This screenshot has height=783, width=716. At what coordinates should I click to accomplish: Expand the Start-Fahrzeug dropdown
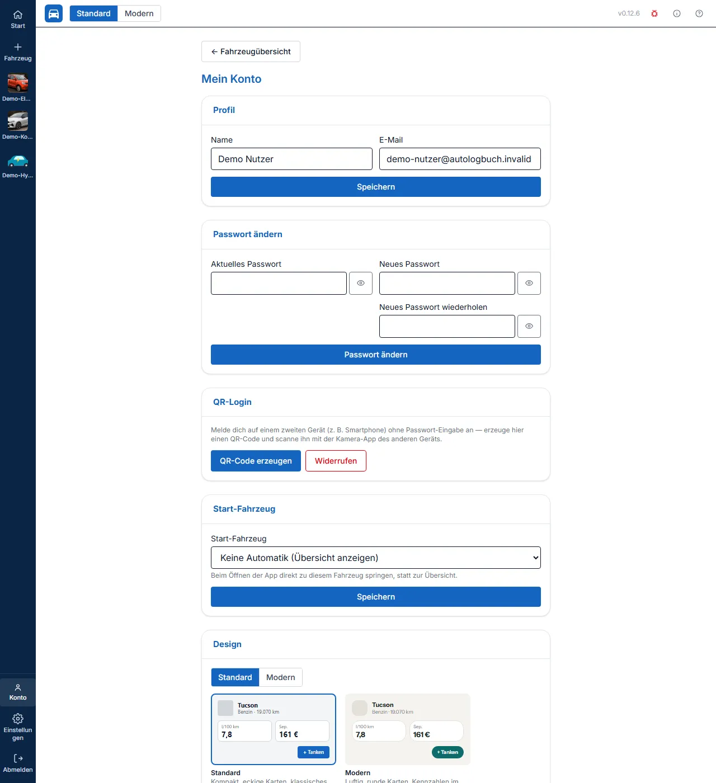(x=376, y=558)
